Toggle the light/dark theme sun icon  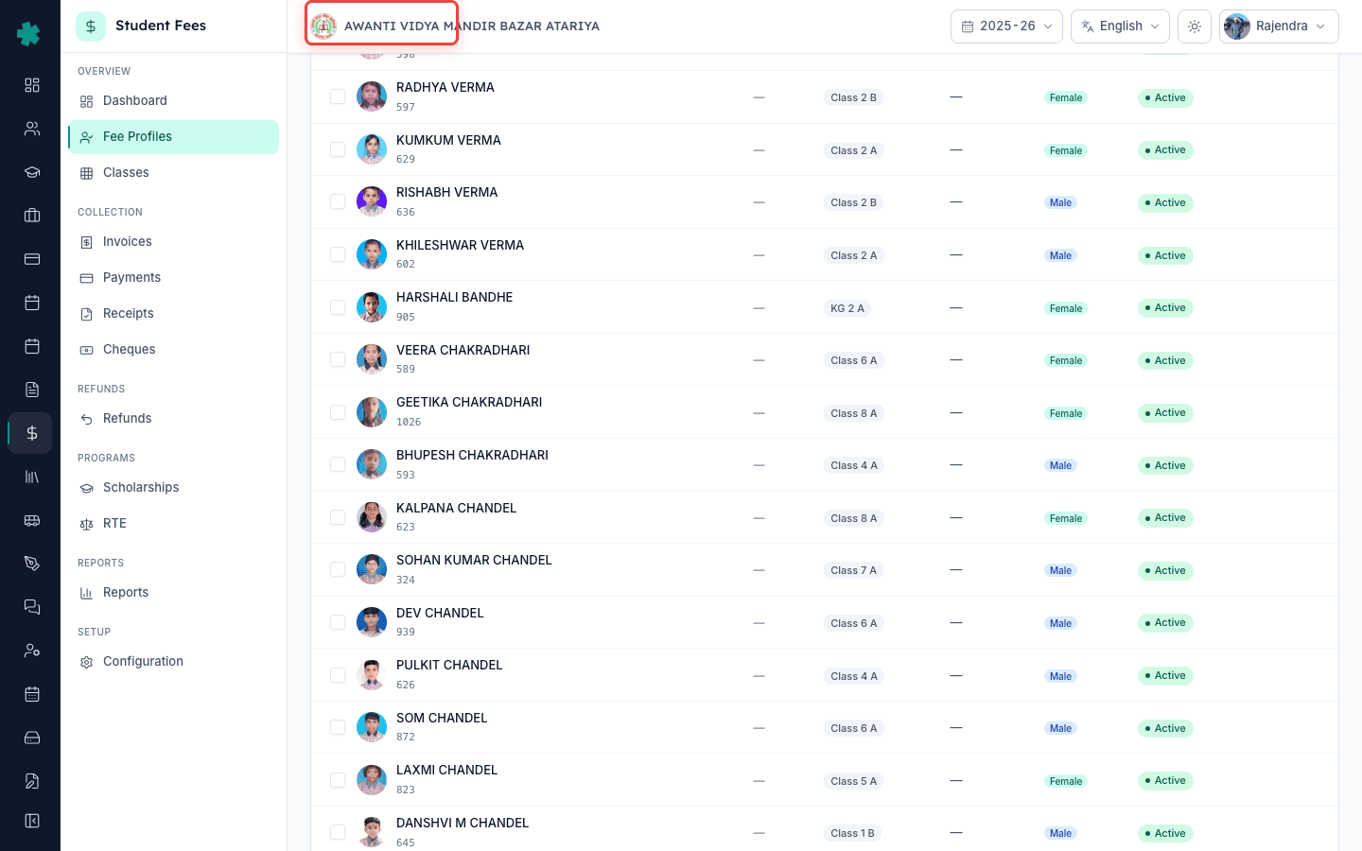click(1195, 26)
